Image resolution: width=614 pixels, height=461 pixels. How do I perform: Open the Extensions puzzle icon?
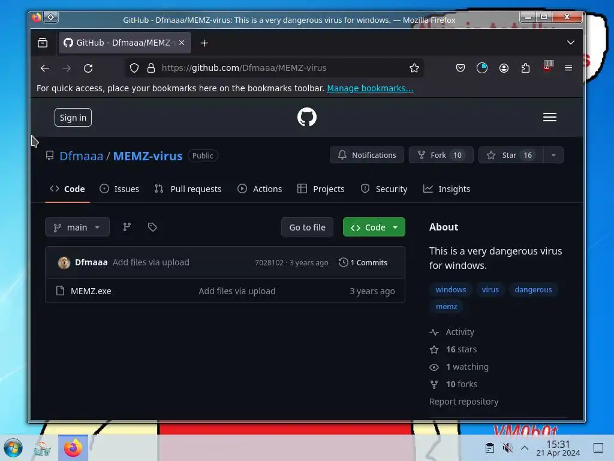(x=525, y=68)
